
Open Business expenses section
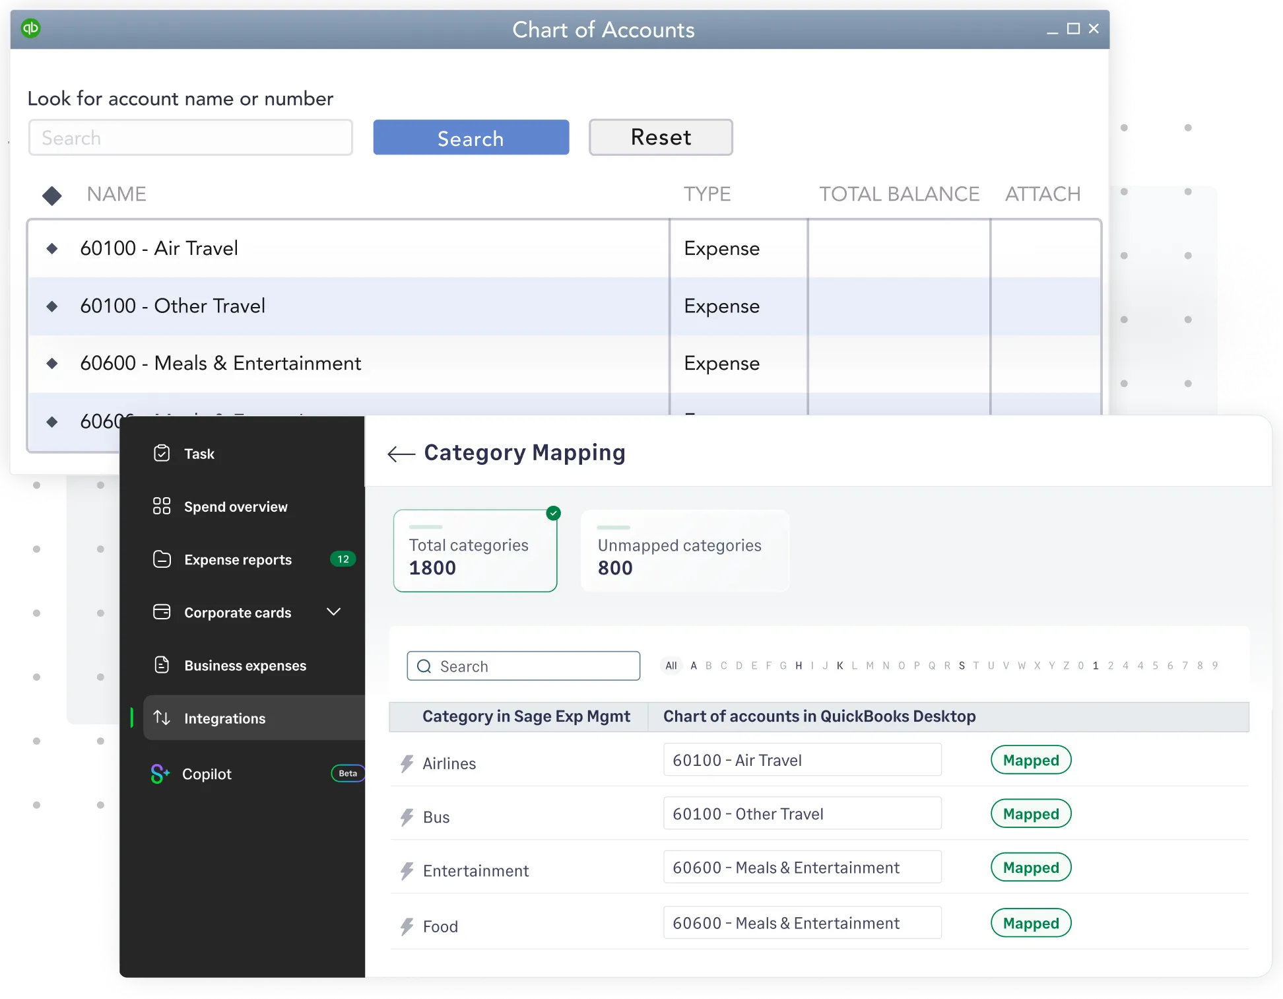tap(245, 665)
